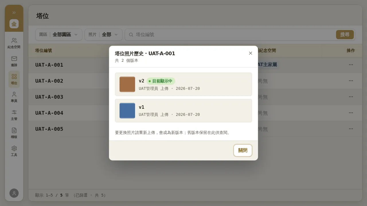Click the 關閉 button in dialog
Viewport: 367px width, 206px height.
[x=243, y=150]
